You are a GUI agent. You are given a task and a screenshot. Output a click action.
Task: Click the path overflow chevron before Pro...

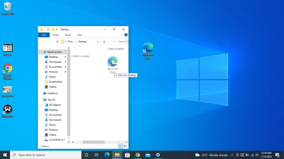click(x=66, y=42)
